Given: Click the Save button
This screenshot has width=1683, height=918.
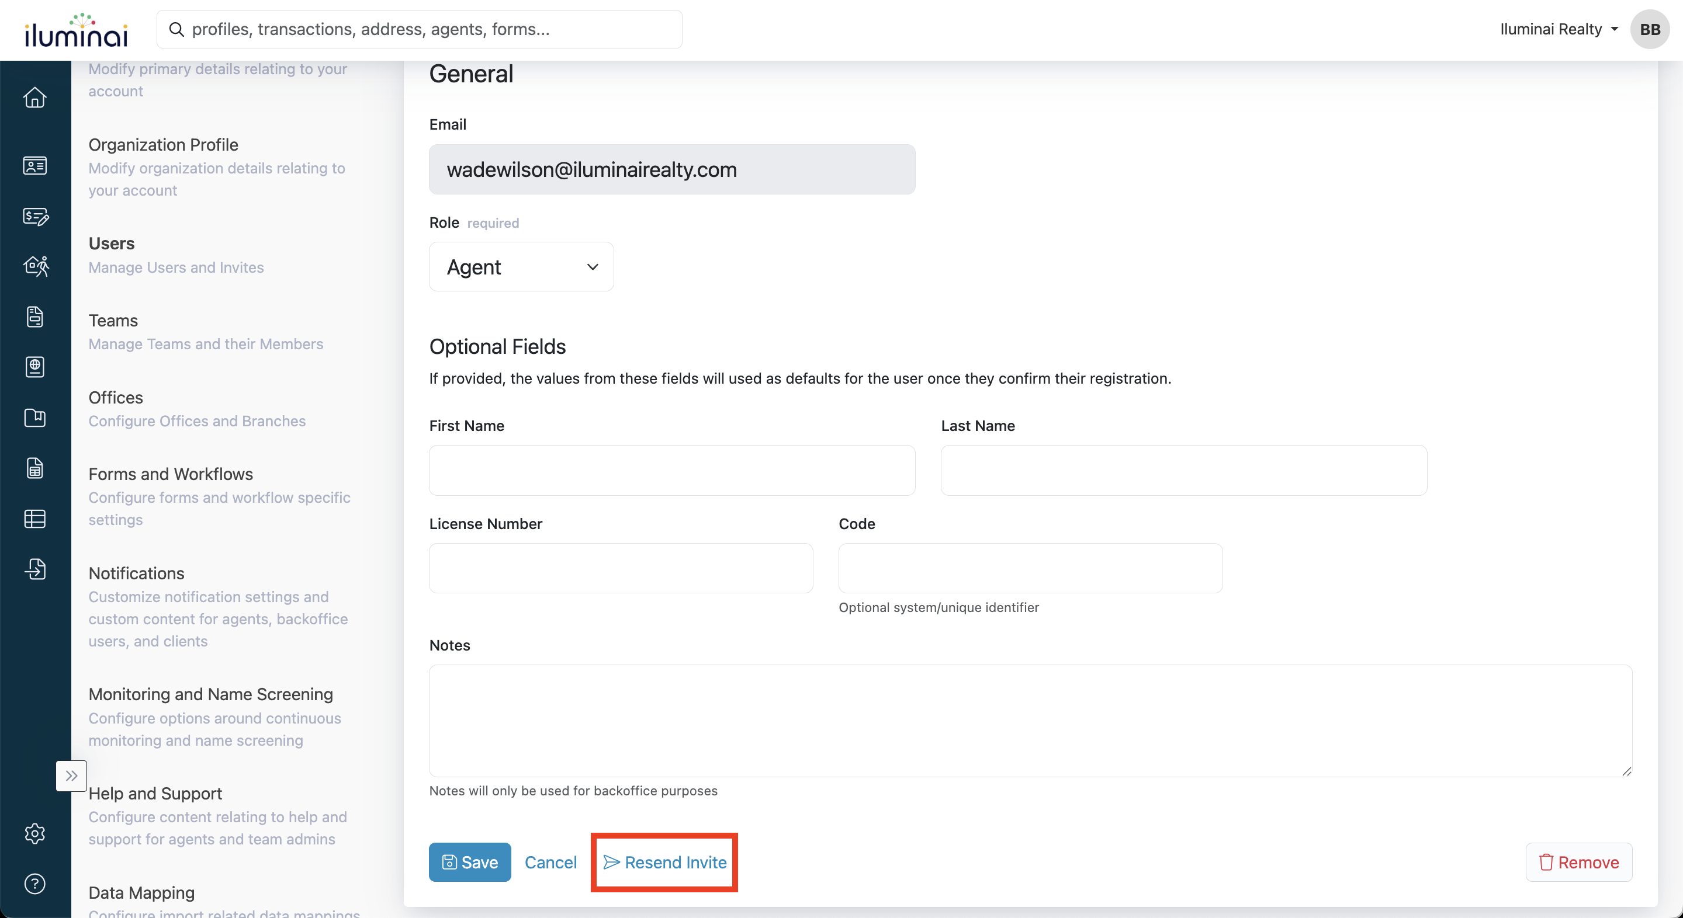Looking at the screenshot, I should pyautogui.click(x=470, y=862).
